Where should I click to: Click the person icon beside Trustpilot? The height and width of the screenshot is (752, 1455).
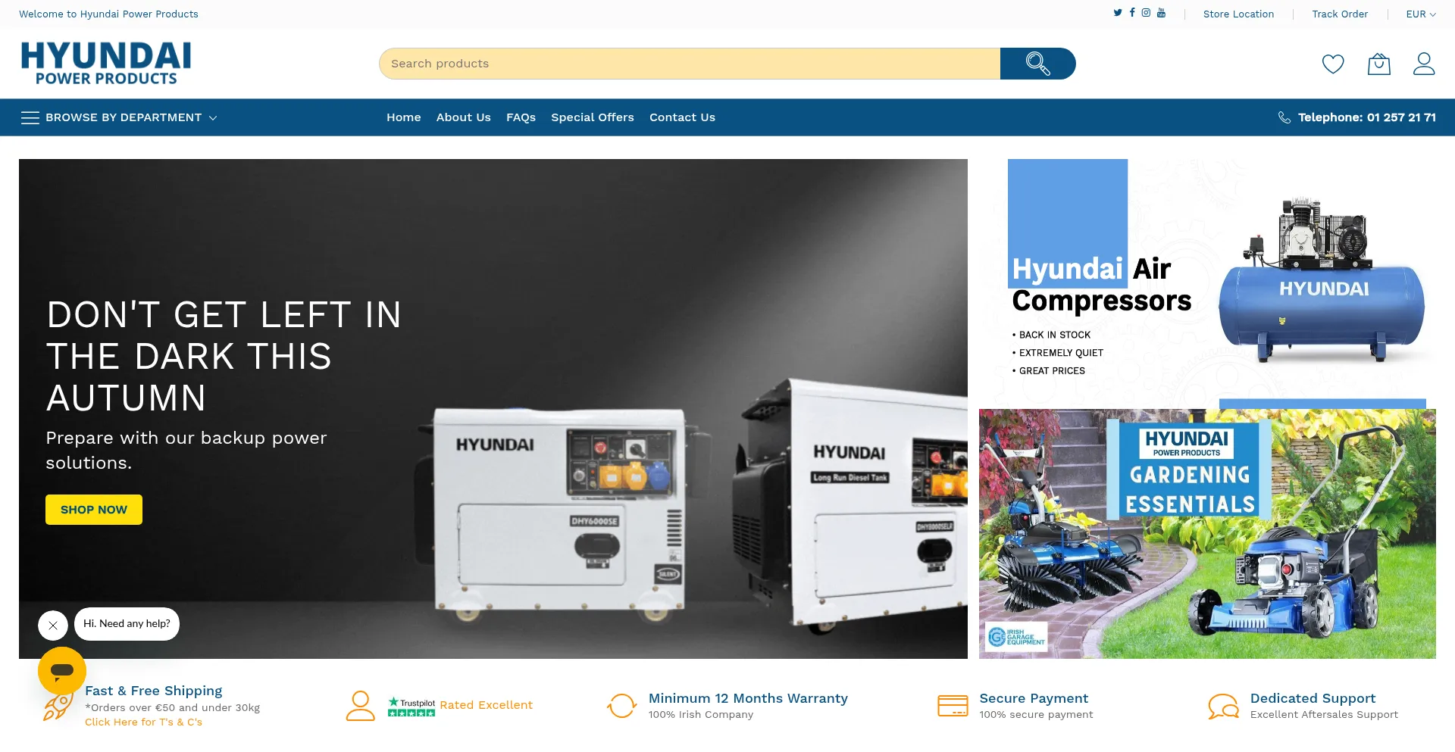coord(361,706)
